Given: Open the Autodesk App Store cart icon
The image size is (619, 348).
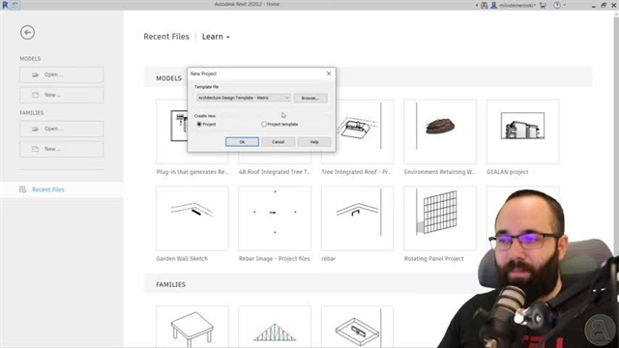Looking at the screenshot, I should (543, 5).
